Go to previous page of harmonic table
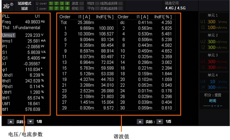The image size is (230, 140). 140,122
